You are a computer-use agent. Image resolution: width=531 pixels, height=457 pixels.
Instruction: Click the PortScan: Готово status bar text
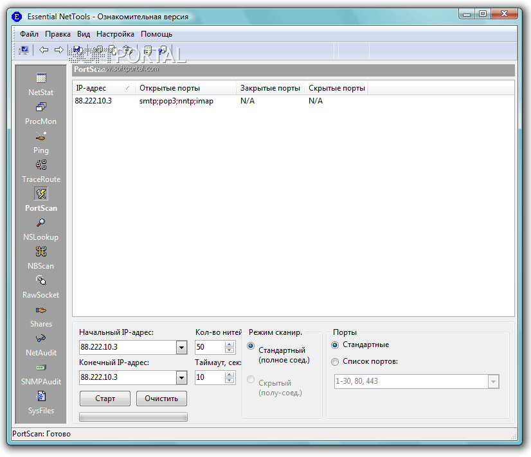point(41,434)
